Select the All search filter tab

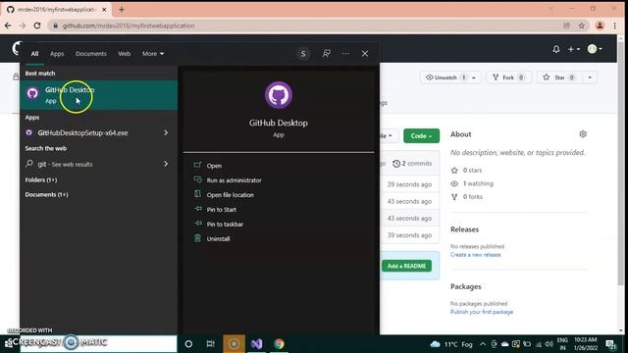coord(35,54)
